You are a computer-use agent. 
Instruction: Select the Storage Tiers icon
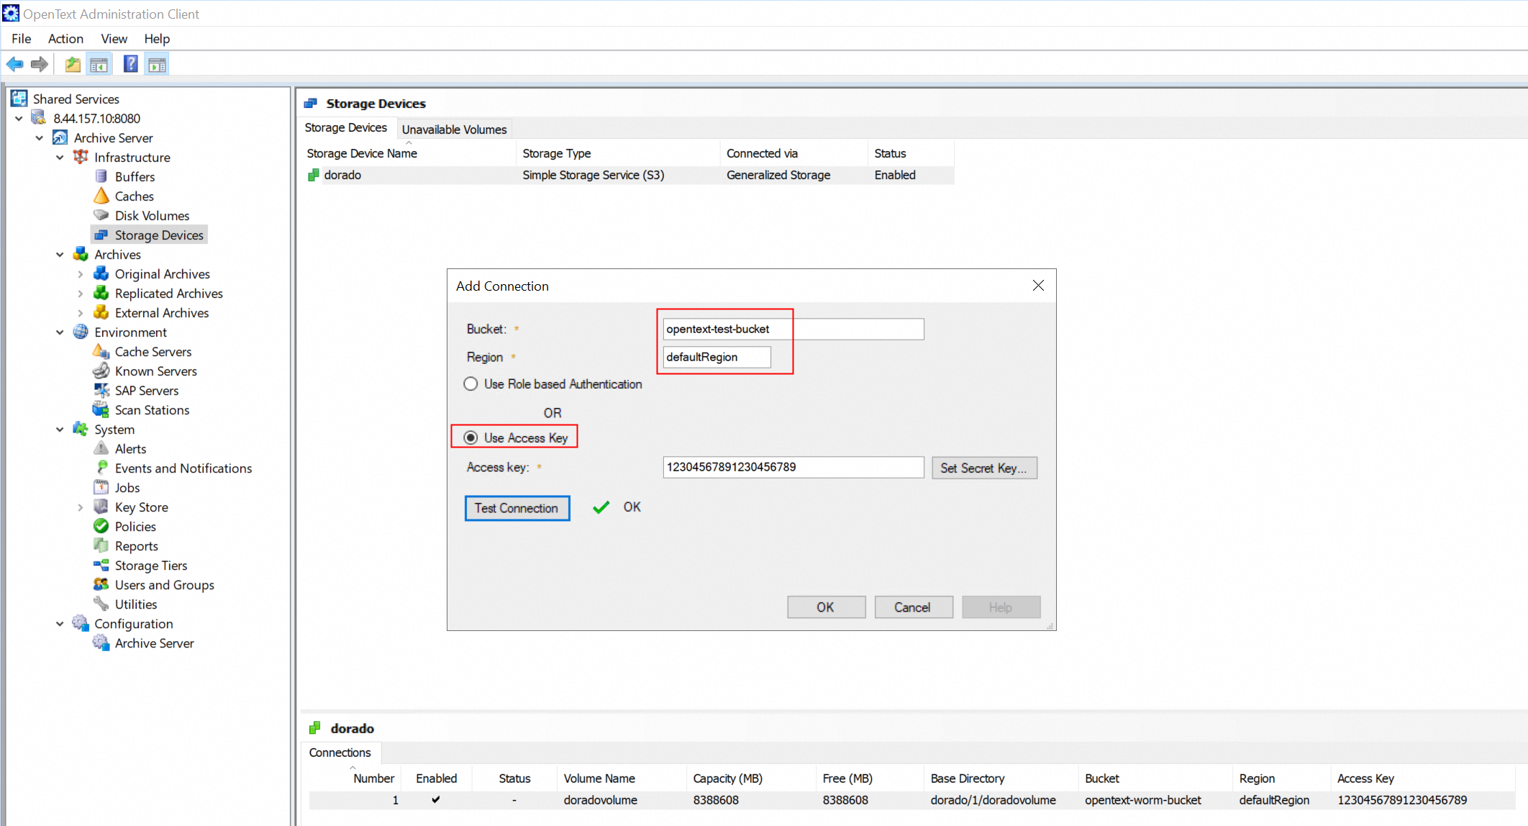(x=101, y=565)
